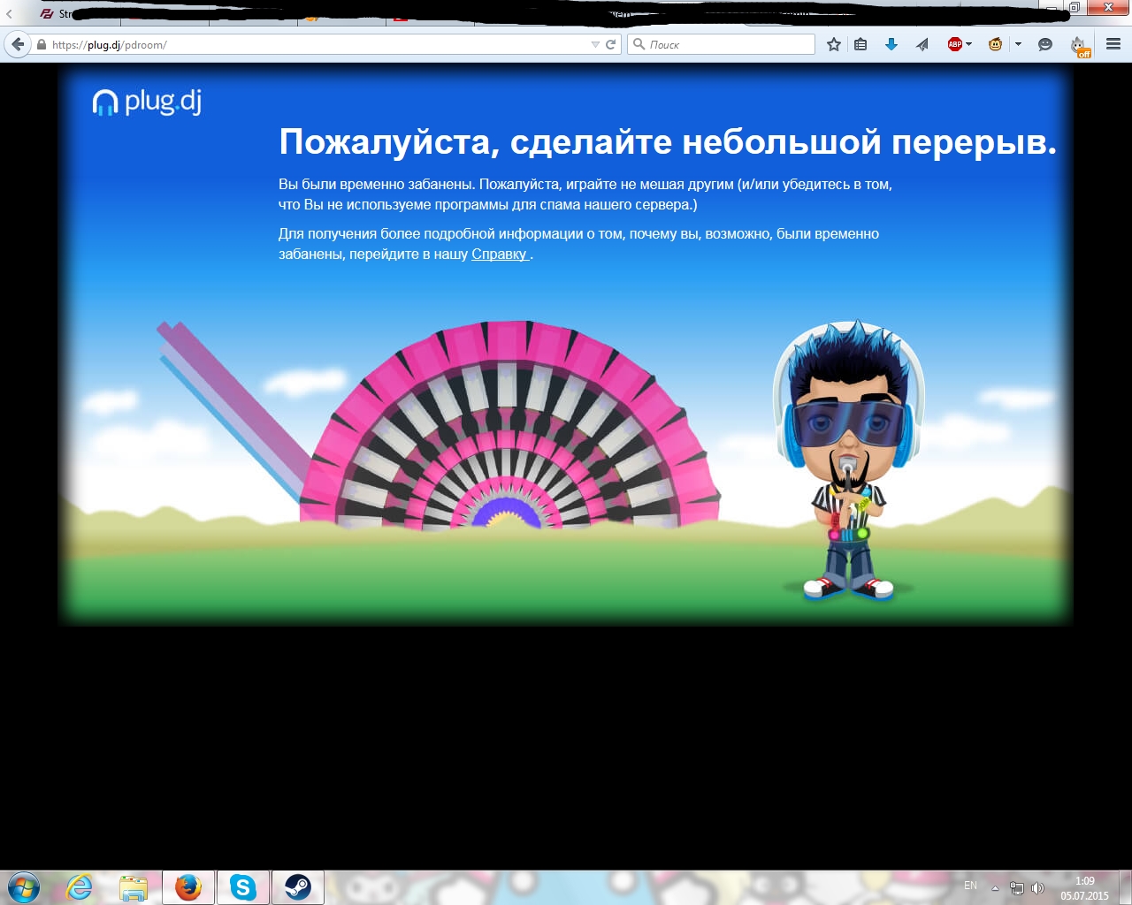This screenshot has height=905, width=1132.
Task: Expand the Adblock Plus dropdown arrow
Action: pyautogui.click(x=969, y=44)
